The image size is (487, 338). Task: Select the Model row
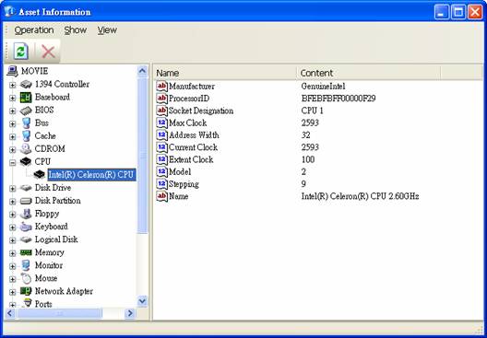(318, 172)
